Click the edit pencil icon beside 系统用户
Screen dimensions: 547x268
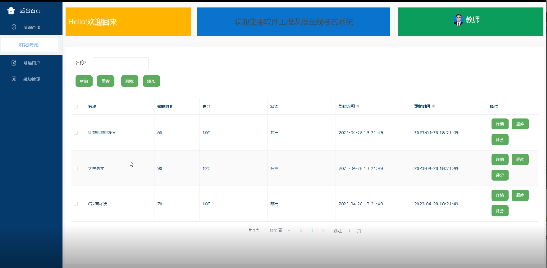click(14, 63)
